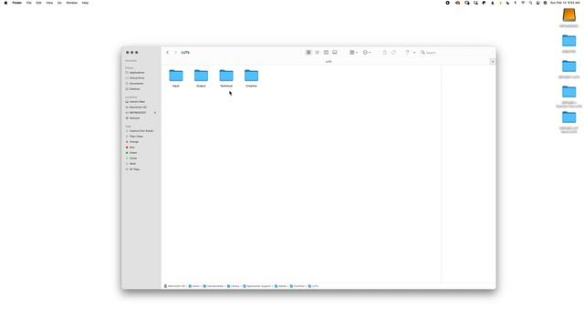584x328 pixels.
Task: Open the Wi-Fi menu bar icon
Action: (523, 3)
